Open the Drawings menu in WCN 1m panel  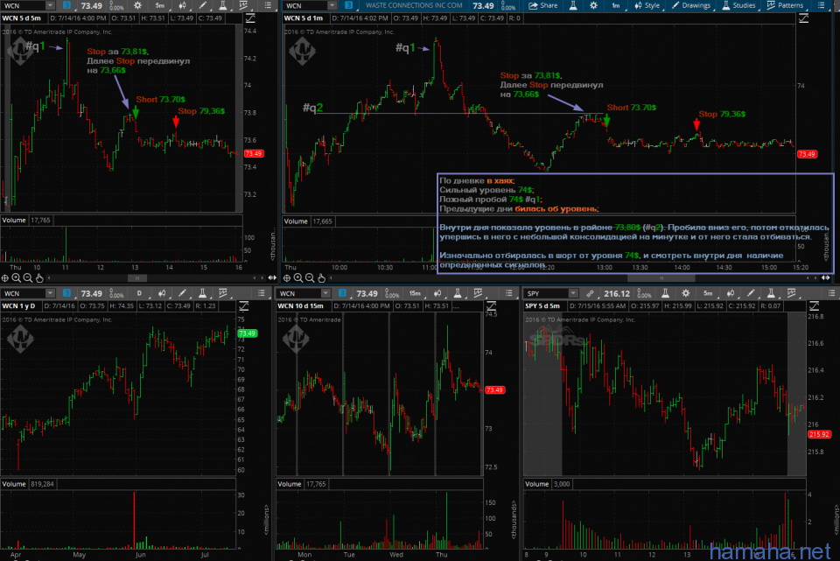[x=691, y=5]
